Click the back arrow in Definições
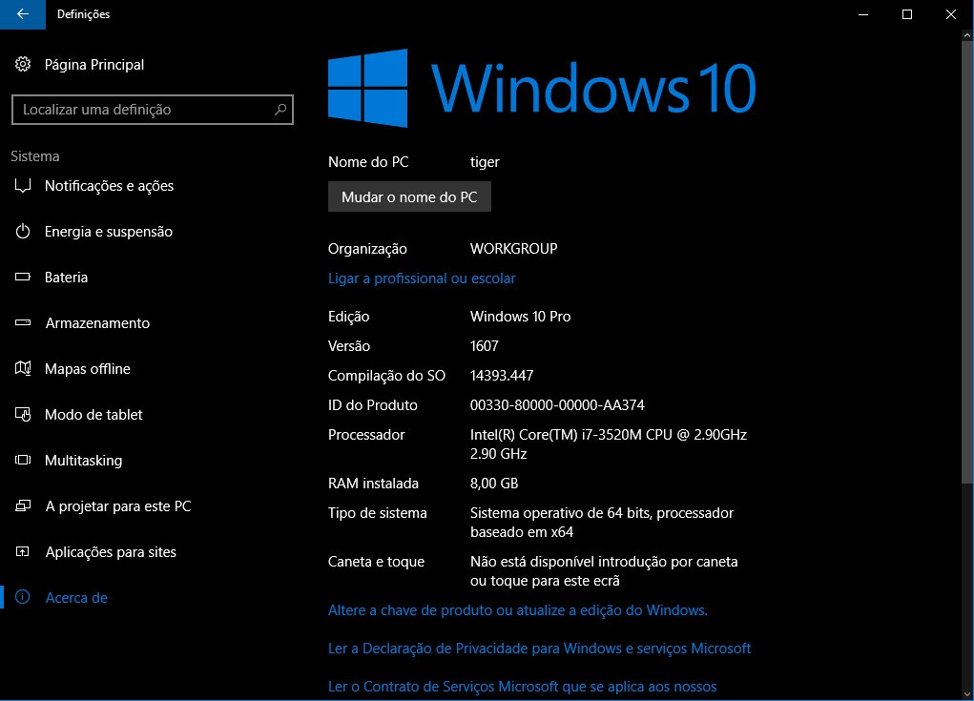This screenshot has width=974, height=701. [x=22, y=14]
